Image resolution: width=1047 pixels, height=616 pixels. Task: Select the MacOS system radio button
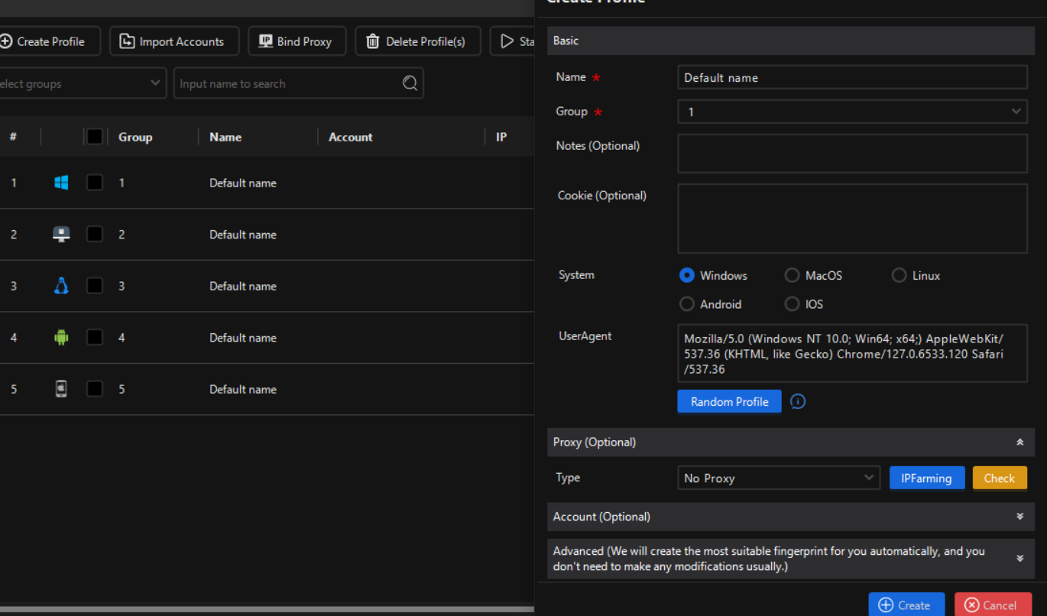pos(793,275)
